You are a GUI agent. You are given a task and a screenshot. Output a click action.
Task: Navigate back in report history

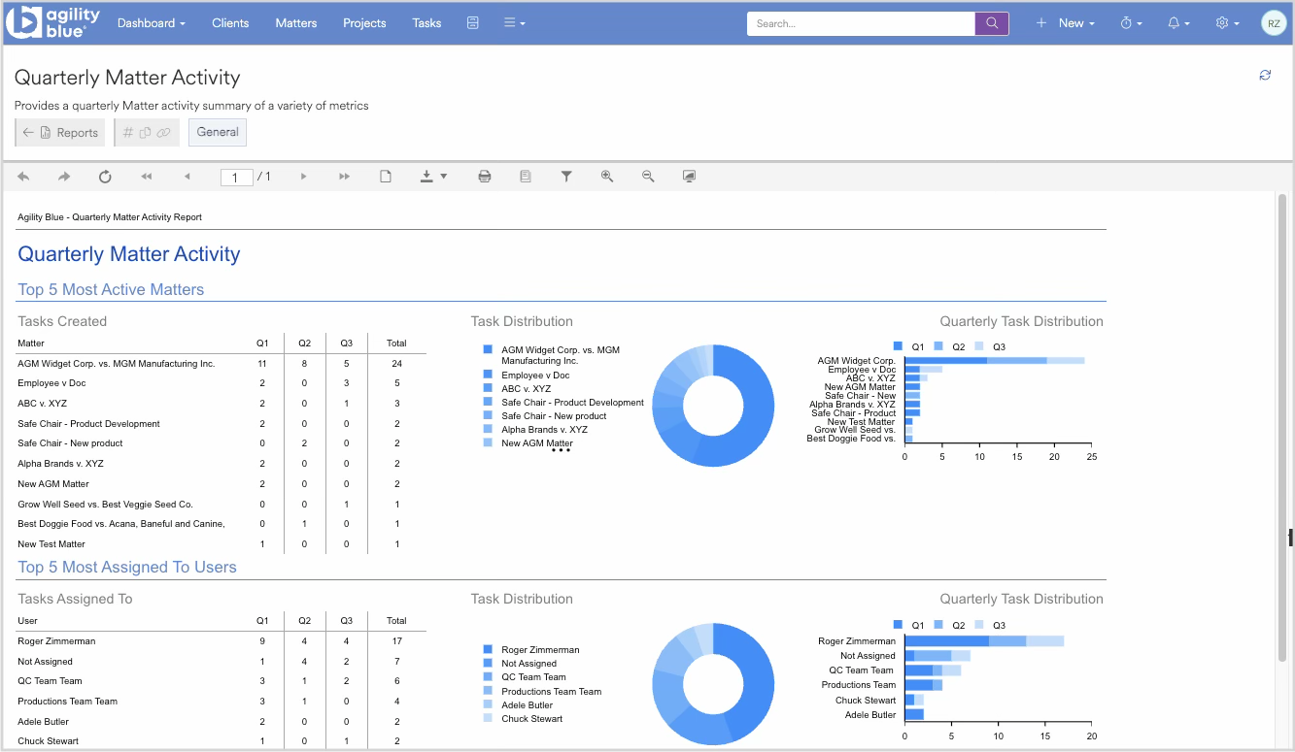click(23, 177)
